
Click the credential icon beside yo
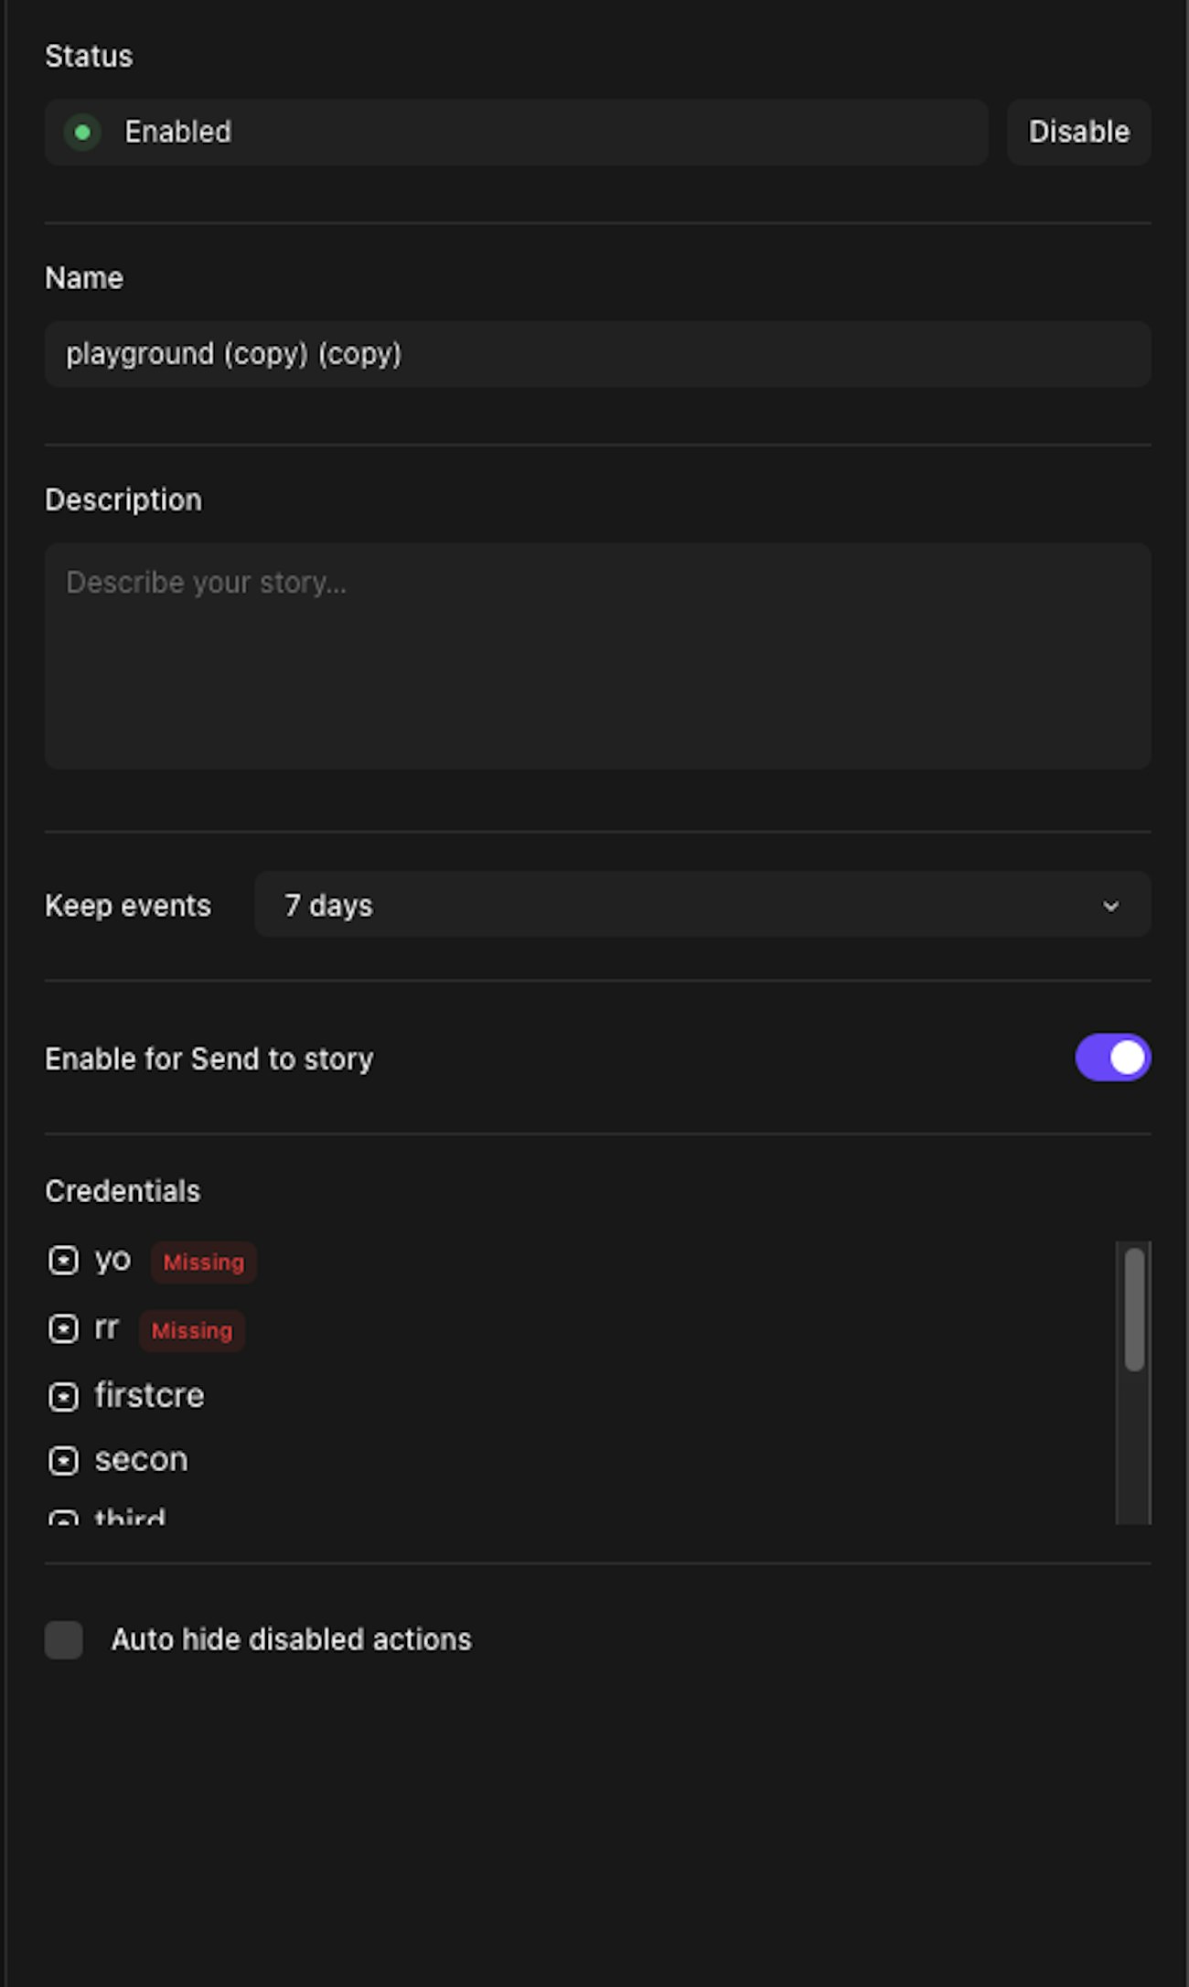tap(63, 1261)
